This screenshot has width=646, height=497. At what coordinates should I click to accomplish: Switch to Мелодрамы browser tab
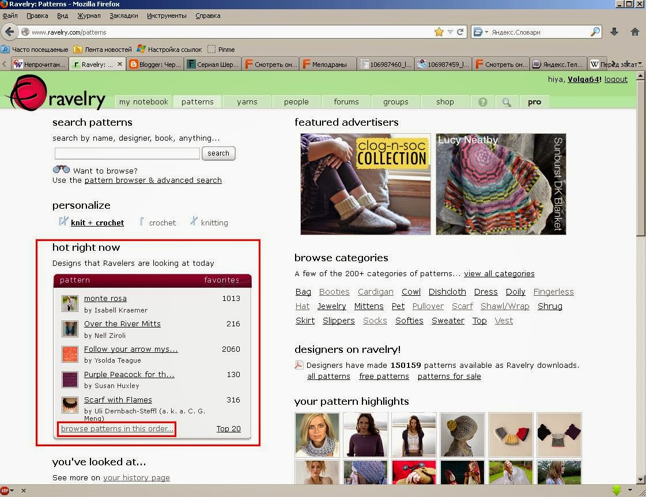328,65
